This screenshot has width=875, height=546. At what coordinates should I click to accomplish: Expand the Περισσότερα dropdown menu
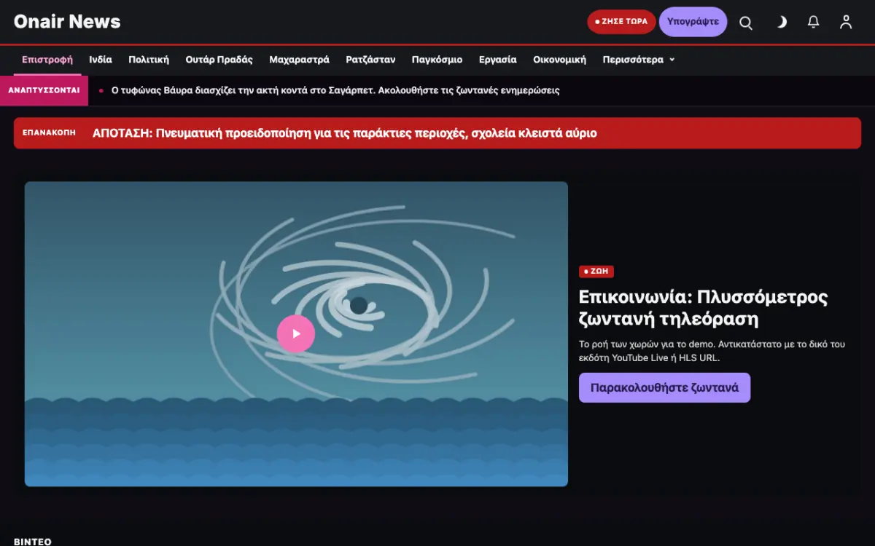[x=638, y=60]
